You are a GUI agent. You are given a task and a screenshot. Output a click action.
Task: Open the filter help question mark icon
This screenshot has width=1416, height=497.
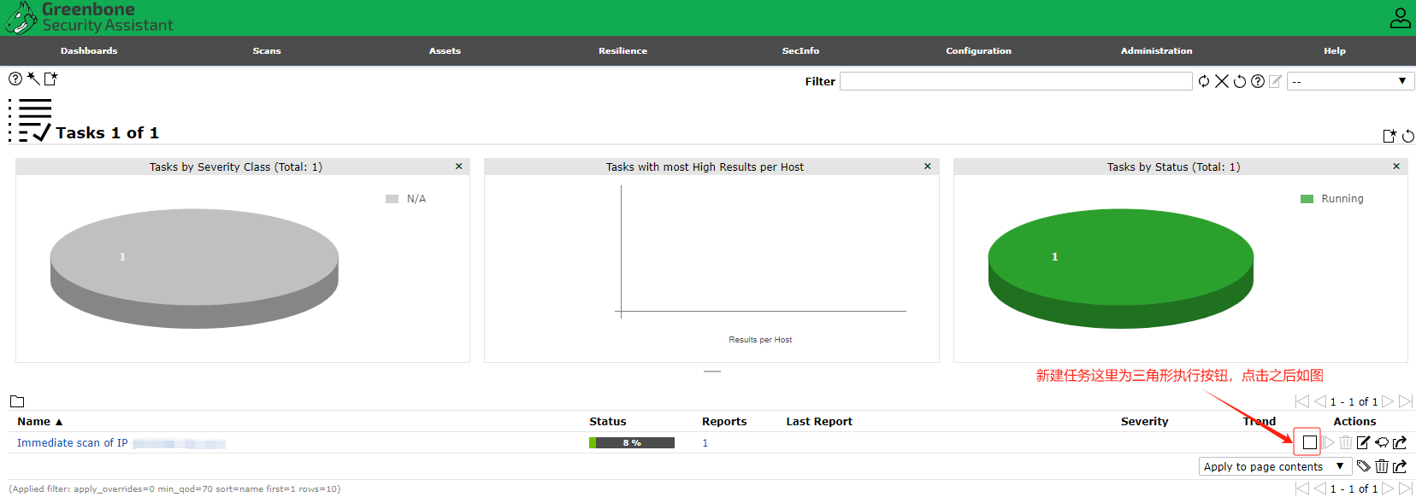click(1258, 81)
